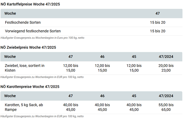The height and width of the screenshot is (122, 184).
Task: Select the Festkochende Sorten row label
Action: [x=23, y=22]
